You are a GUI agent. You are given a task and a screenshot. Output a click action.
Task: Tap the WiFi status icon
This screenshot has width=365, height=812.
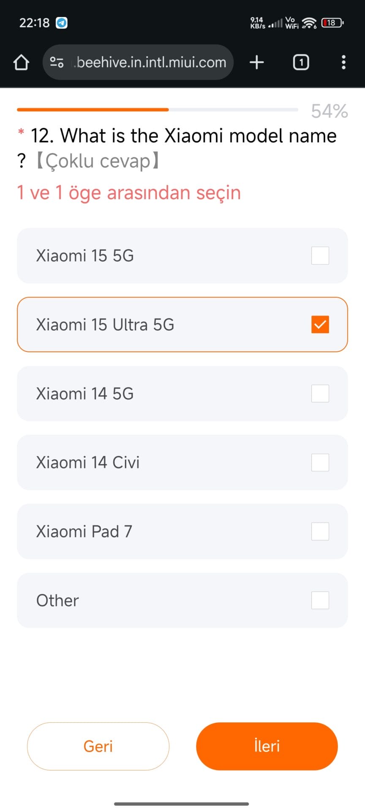point(310,23)
